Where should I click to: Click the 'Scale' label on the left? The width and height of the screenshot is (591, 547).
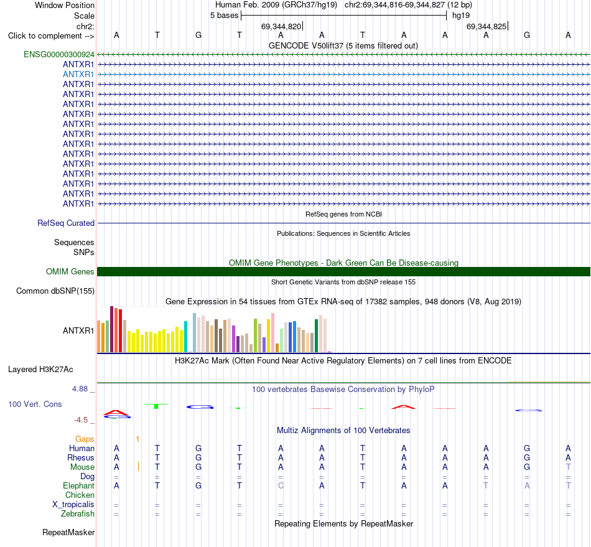coord(84,16)
